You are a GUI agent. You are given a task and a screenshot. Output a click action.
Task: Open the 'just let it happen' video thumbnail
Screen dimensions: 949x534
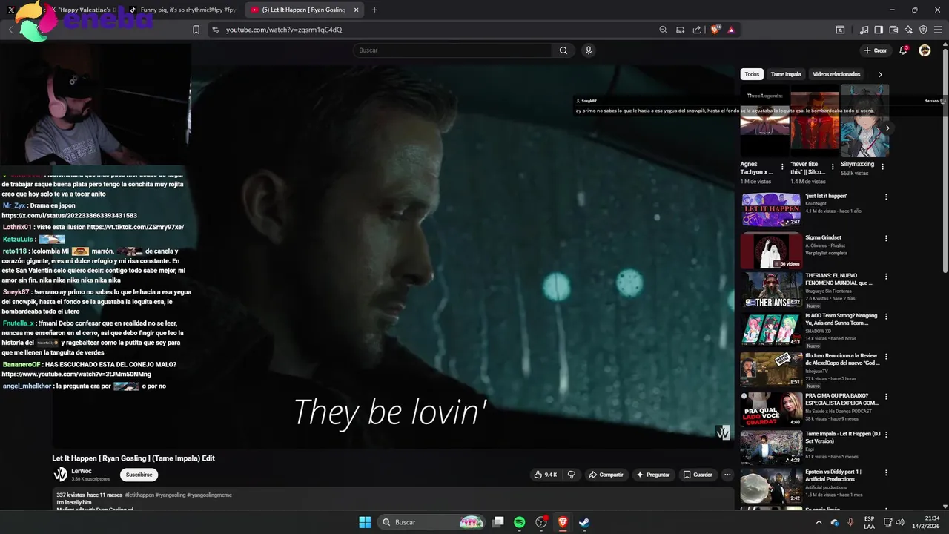coord(771,210)
